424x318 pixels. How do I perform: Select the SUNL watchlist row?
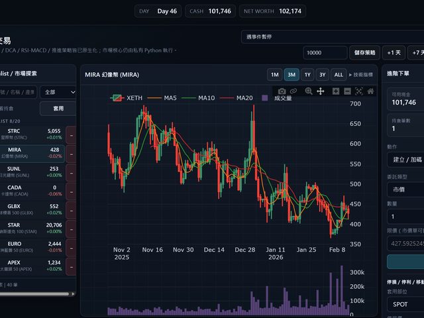[x=32, y=172]
